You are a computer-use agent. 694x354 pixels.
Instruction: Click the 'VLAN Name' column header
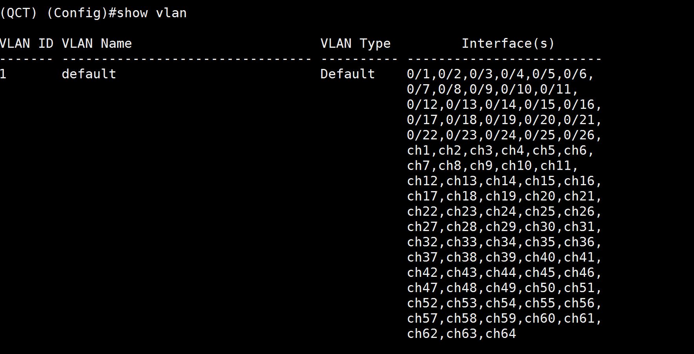pyautogui.click(x=96, y=43)
